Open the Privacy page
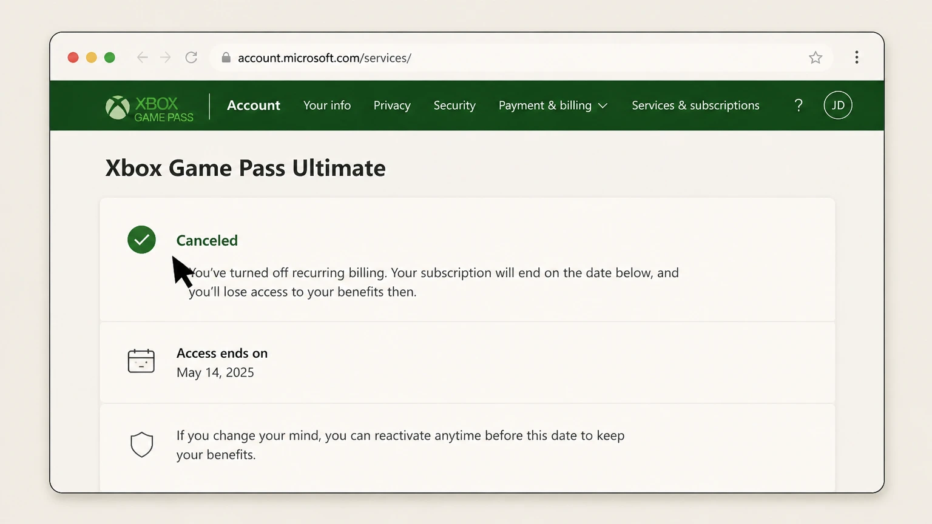 [x=392, y=106]
